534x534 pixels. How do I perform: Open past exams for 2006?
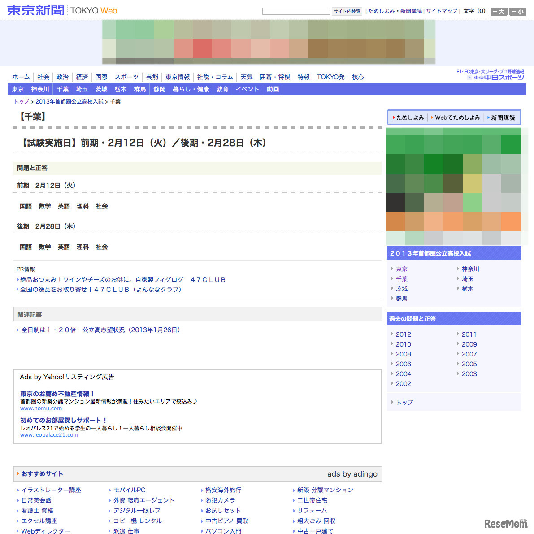[x=403, y=364]
